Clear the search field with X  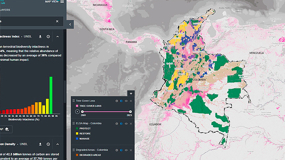pyautogui.click(x=57, y=22)
